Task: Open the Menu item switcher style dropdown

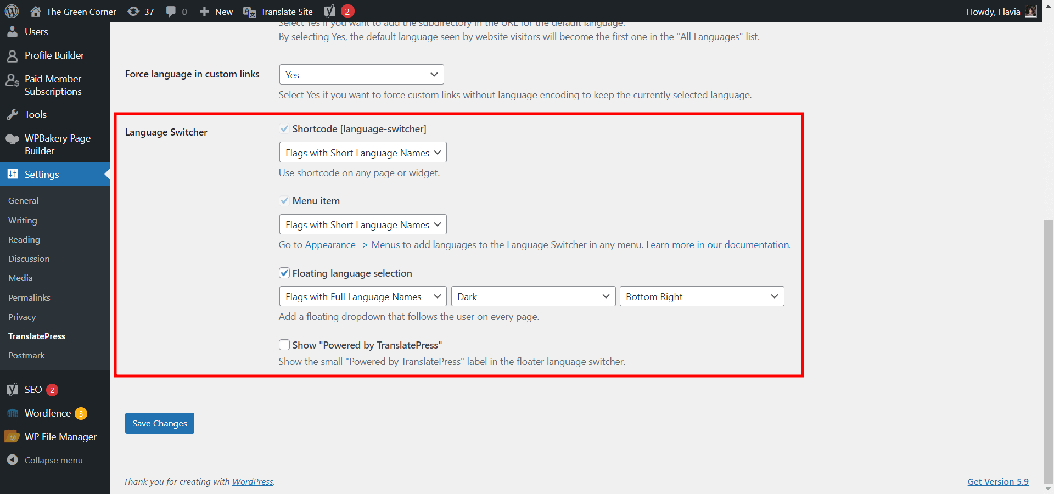Action: [x=363, y=224]
